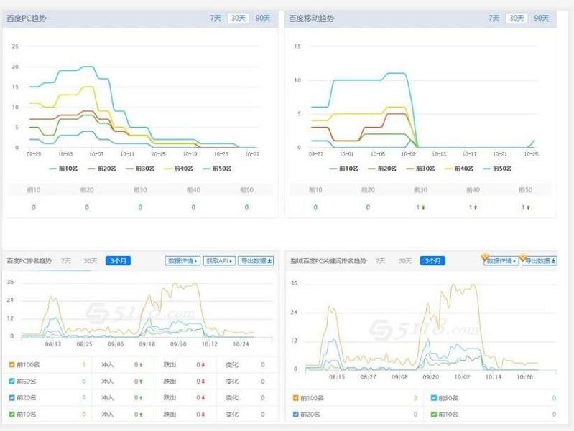
Task: Open 数据详情 in 整站百度PC关键词排名趋势 panel
Action: click(501, 260)
